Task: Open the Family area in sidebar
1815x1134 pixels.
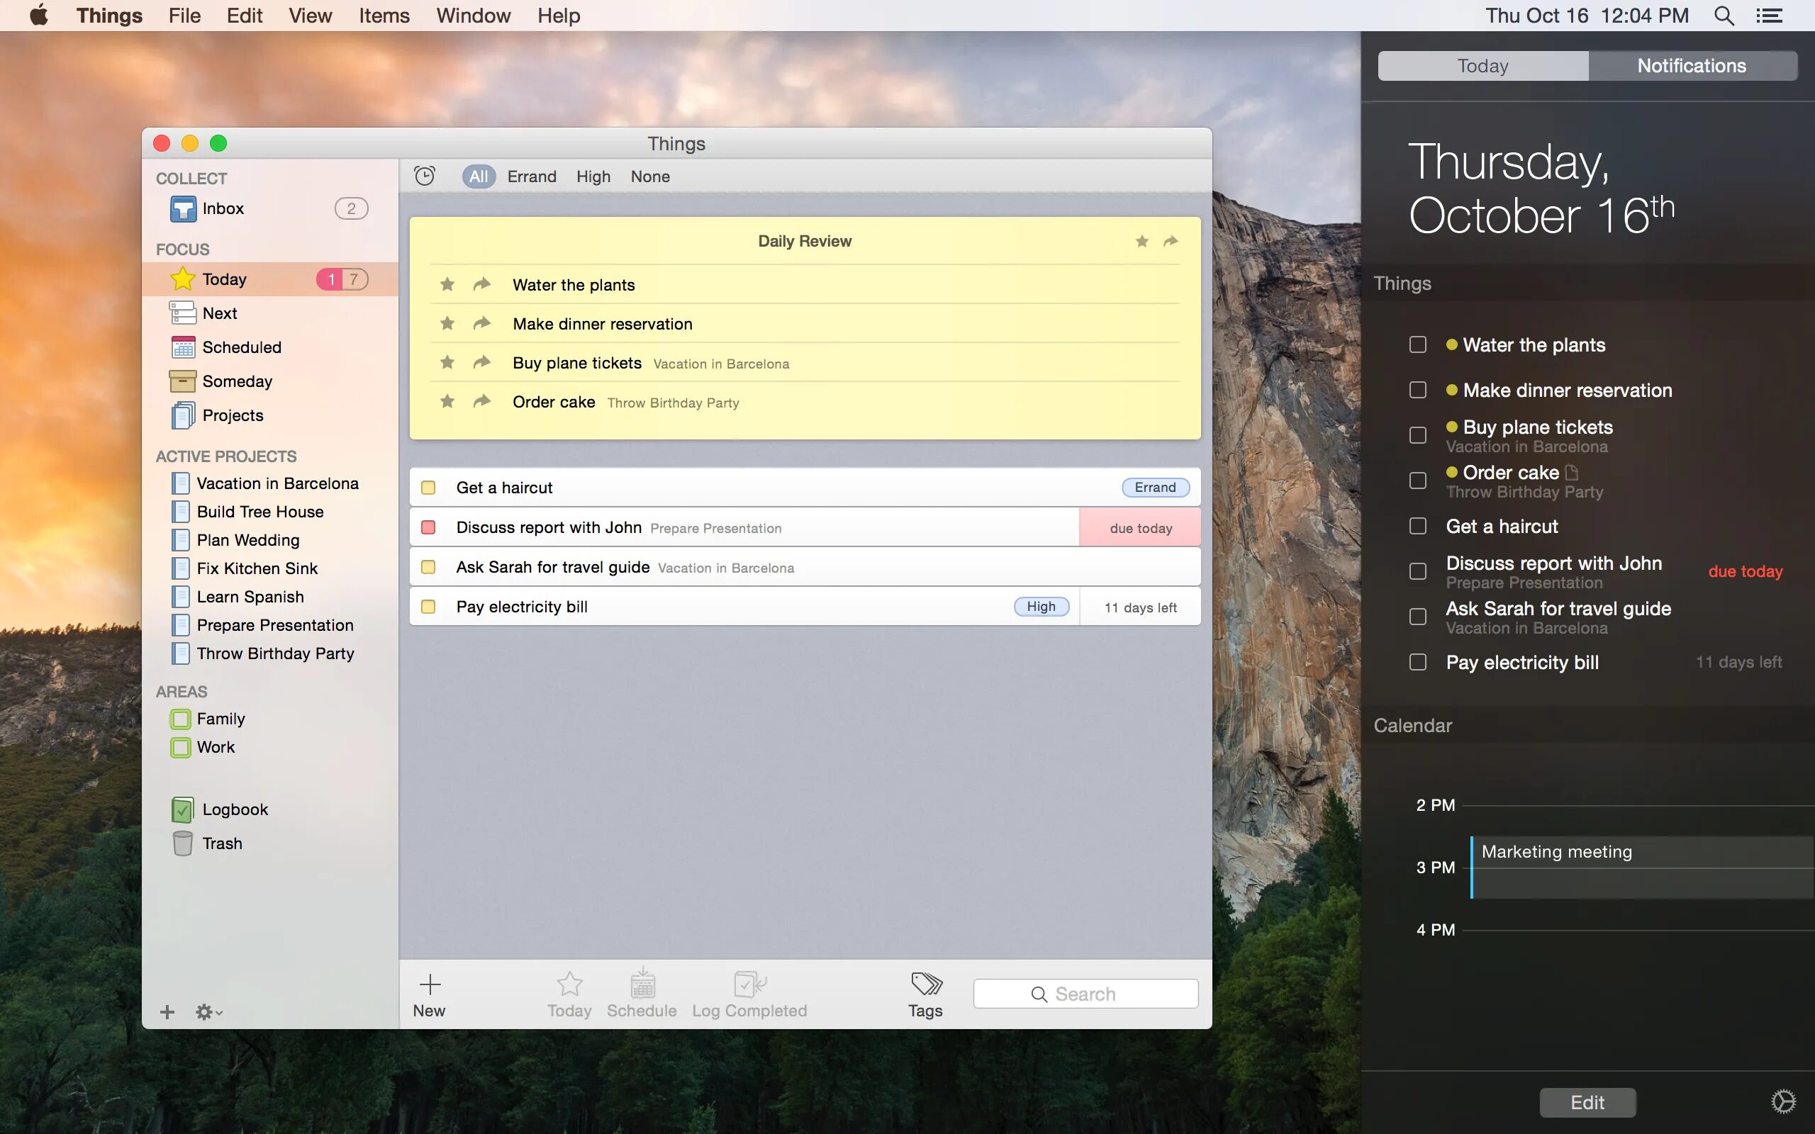Action: click(220, 719)
